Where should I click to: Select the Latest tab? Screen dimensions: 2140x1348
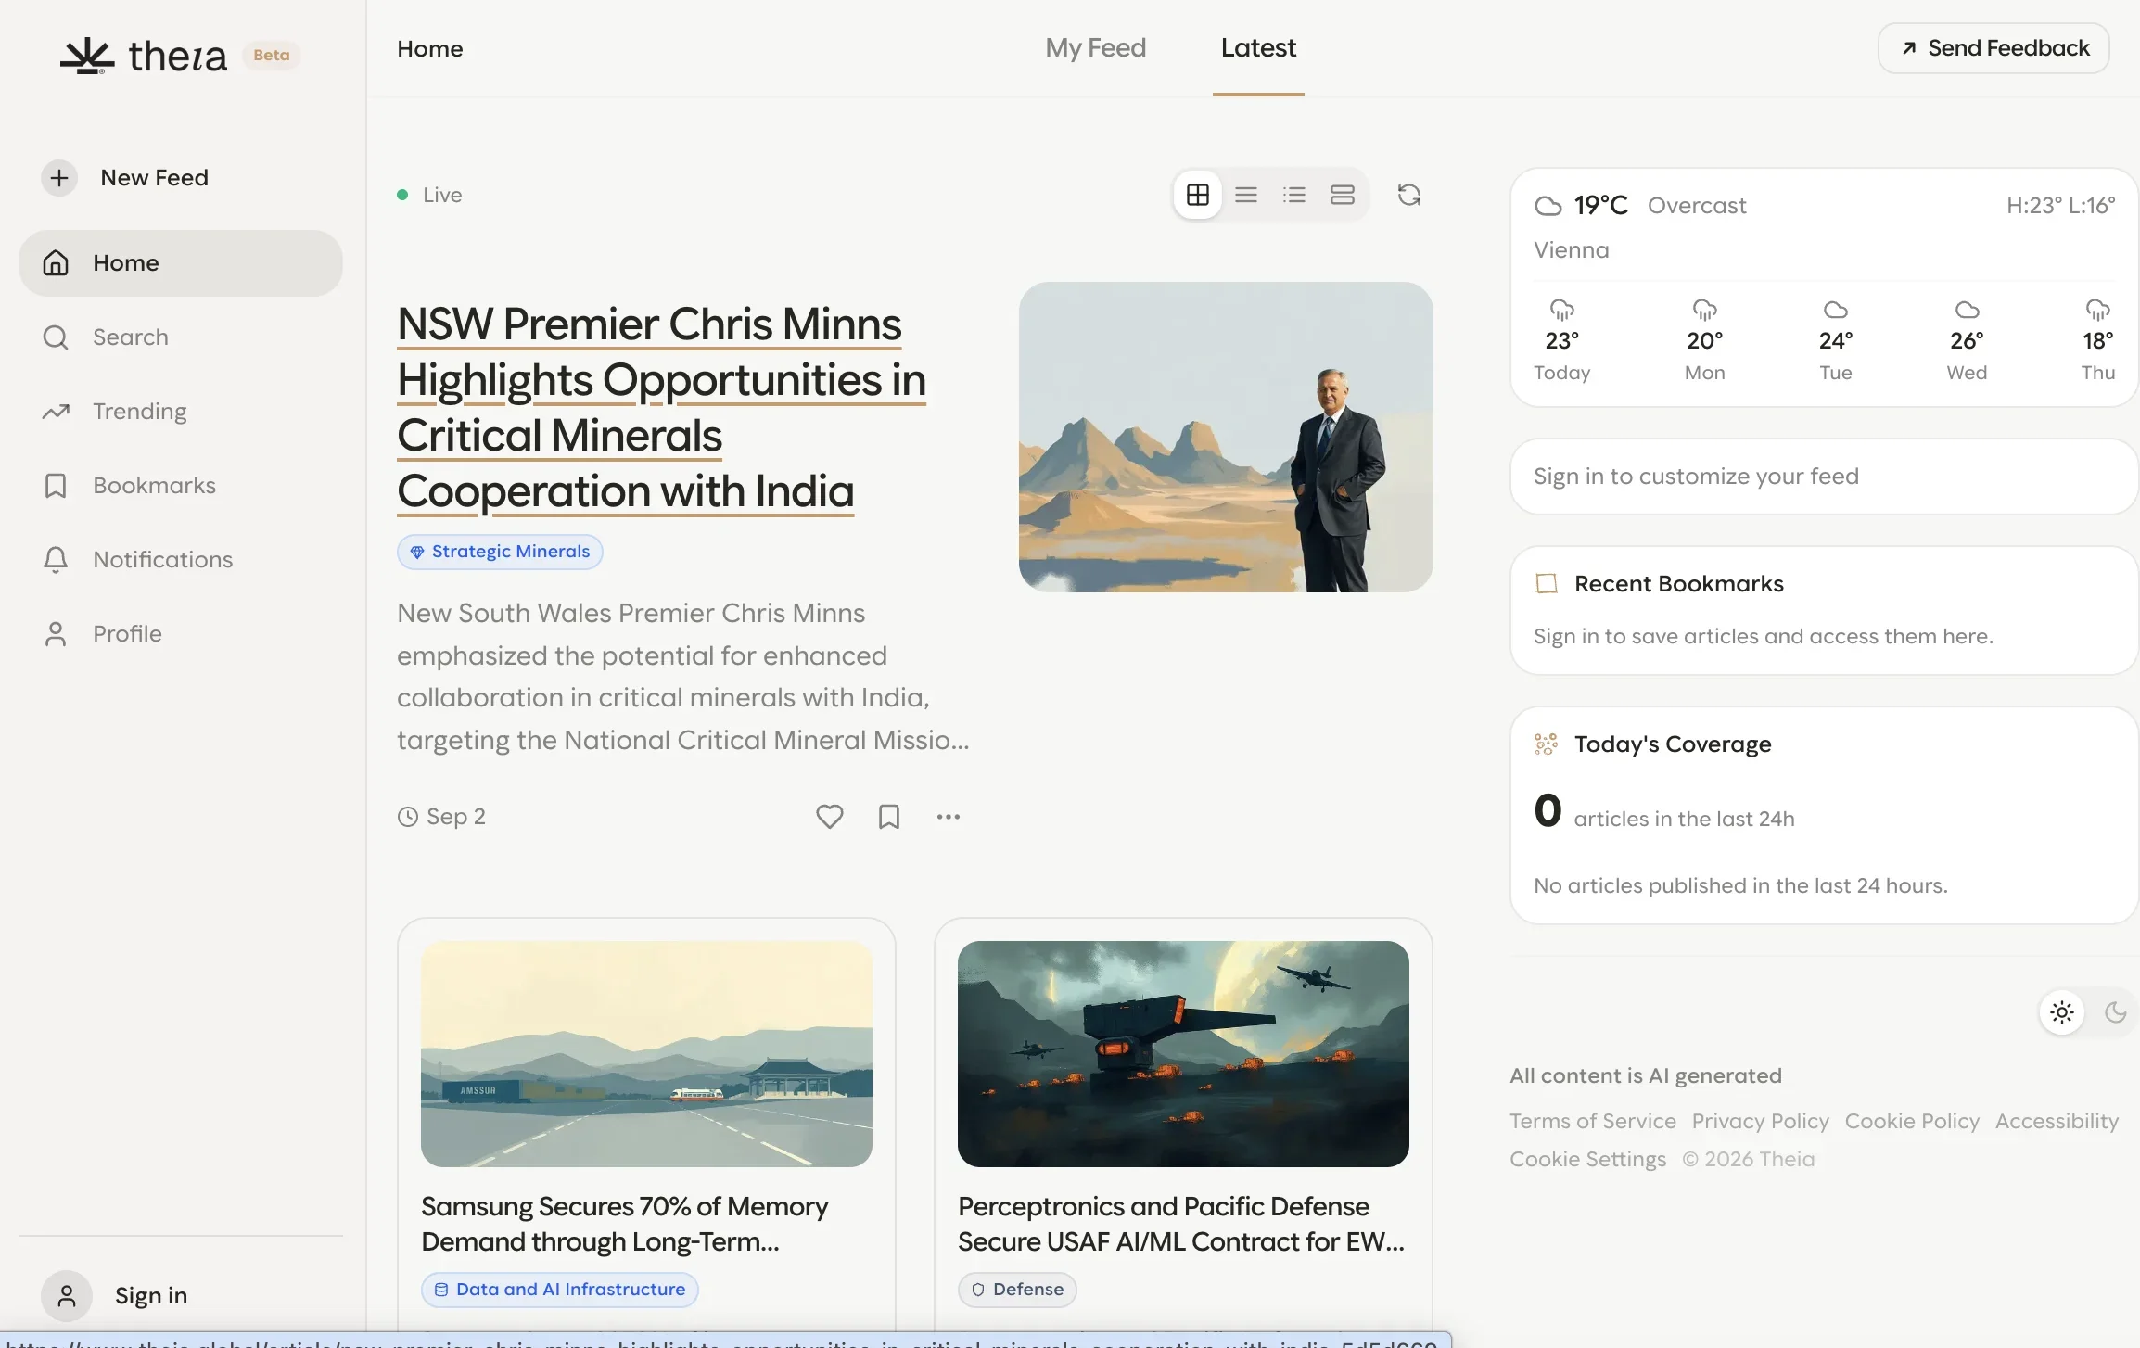coord(1258,48)
